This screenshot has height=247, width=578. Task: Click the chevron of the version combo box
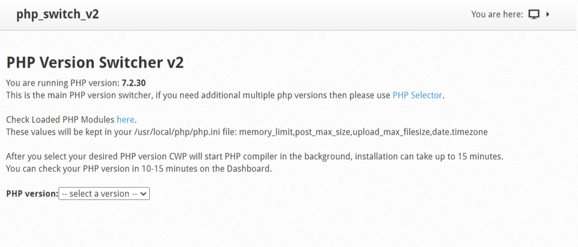coord(144,194)
